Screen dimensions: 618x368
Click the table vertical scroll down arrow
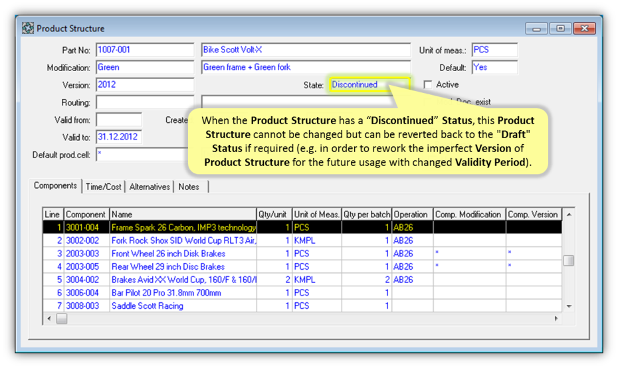click(x=569, y=306)
